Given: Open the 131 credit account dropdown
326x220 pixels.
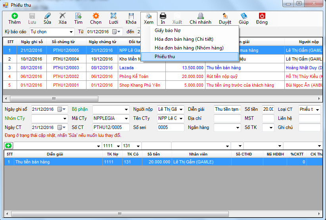Looking at the screenshot, I should pos(138,146).
